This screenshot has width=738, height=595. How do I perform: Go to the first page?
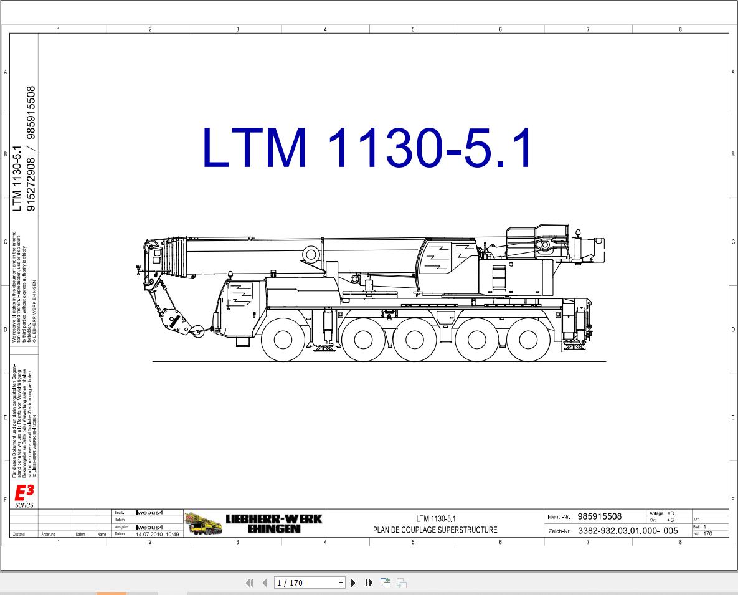click(250, 583)
